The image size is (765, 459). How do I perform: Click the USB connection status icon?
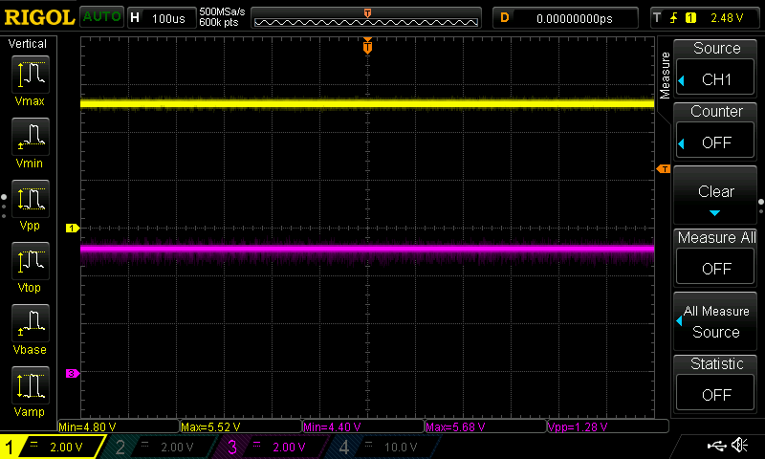pos(717,445)
